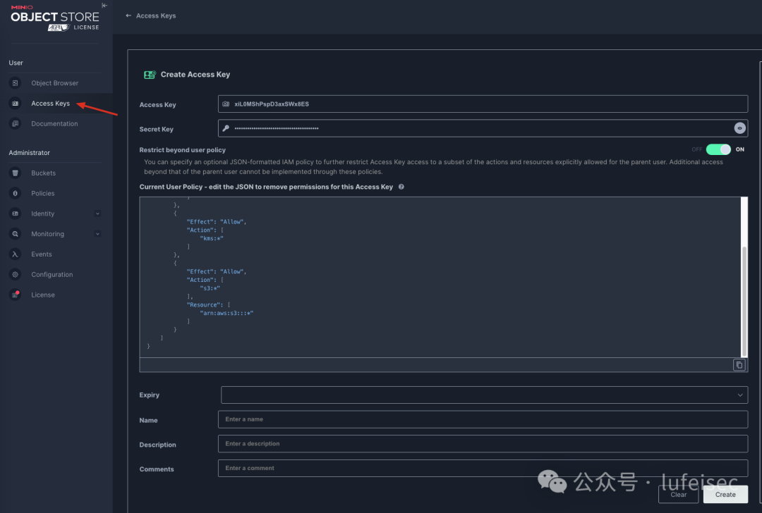The height and width of the screenshot is (513, 762).
Task: Open the Expiry dropdown
Action: (484, 395)
